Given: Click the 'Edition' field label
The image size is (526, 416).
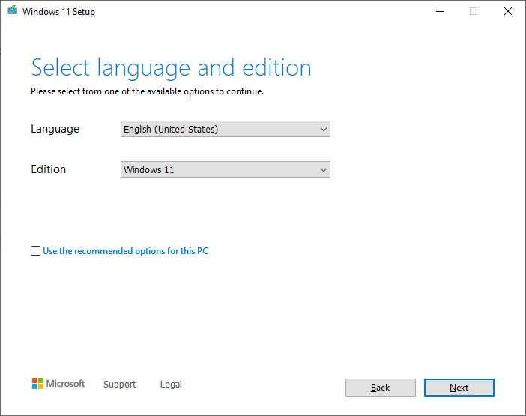Looking at the screenshot, I should [x=48, y=169].
